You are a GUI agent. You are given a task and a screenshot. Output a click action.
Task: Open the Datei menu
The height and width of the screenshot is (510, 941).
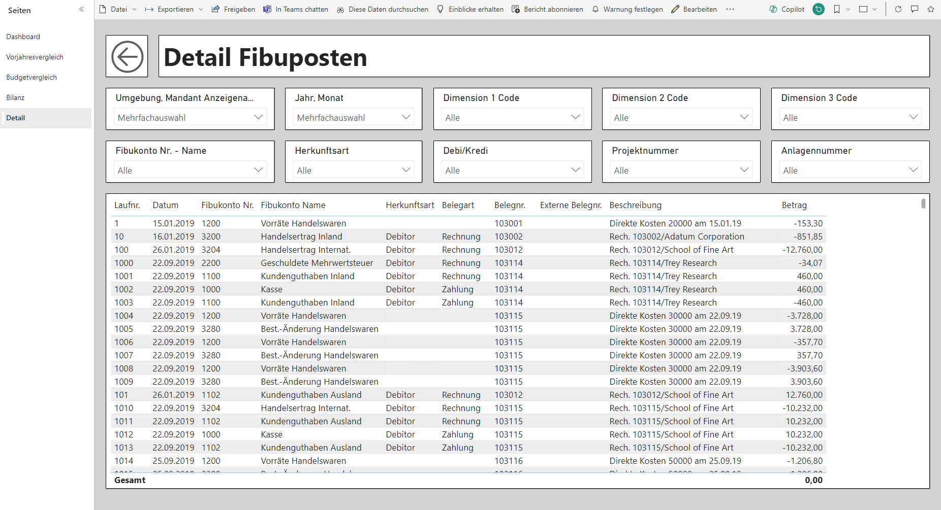(x=117, y=9)
